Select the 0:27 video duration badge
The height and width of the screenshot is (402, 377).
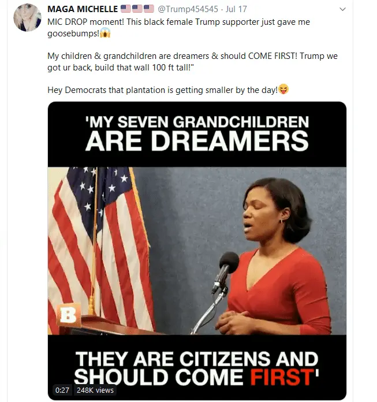point(62,390)
